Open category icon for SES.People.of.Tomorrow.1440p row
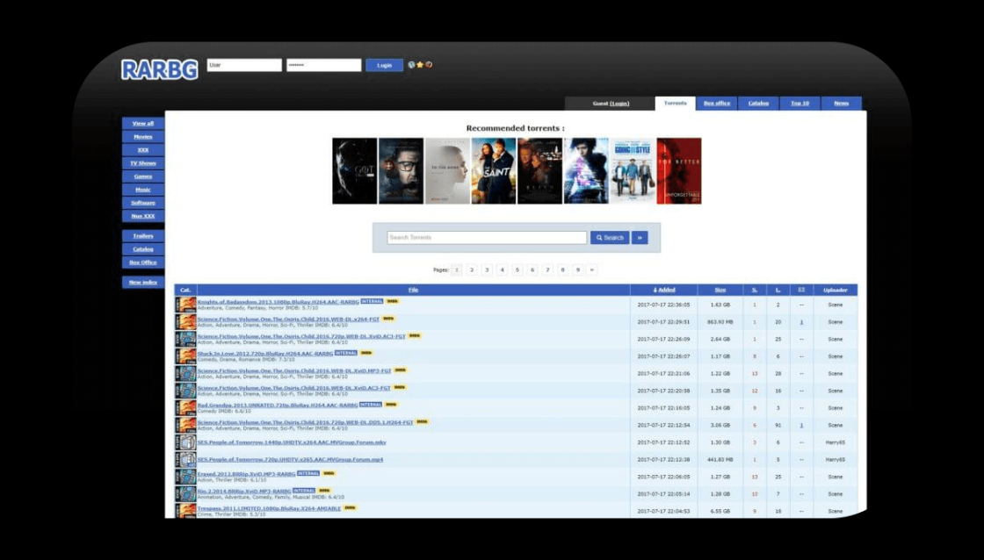The height and width of the screenshot is (560, 984). 185,442
